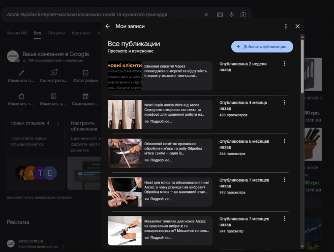Click the Arcos company logo avatar
This screenshot has width=334, height=252.
(x=13, y=56)
